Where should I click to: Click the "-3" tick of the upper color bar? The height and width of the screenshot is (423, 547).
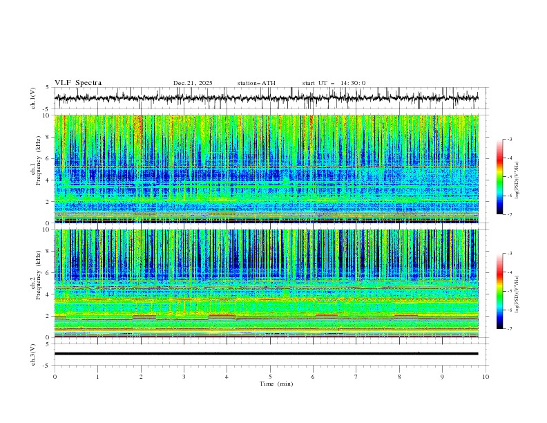509,139
